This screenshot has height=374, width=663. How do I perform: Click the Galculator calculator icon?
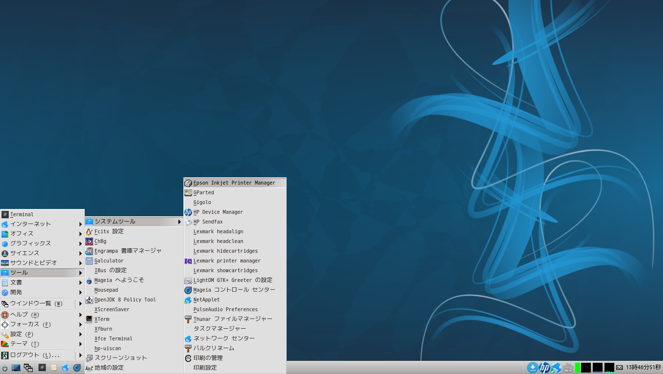pos(89,261)
